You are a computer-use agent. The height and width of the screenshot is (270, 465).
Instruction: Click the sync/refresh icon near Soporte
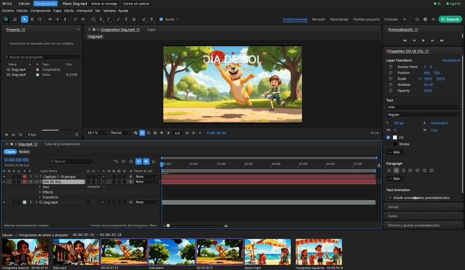point(417,19)
